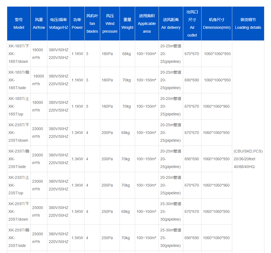Click 100~150m² area in XK-23ST/down row
271x253 pixels.
tap(146, 133)
